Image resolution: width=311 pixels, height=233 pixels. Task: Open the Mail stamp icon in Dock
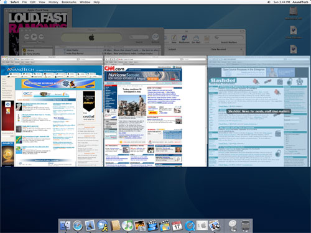(x=90, y=226)
